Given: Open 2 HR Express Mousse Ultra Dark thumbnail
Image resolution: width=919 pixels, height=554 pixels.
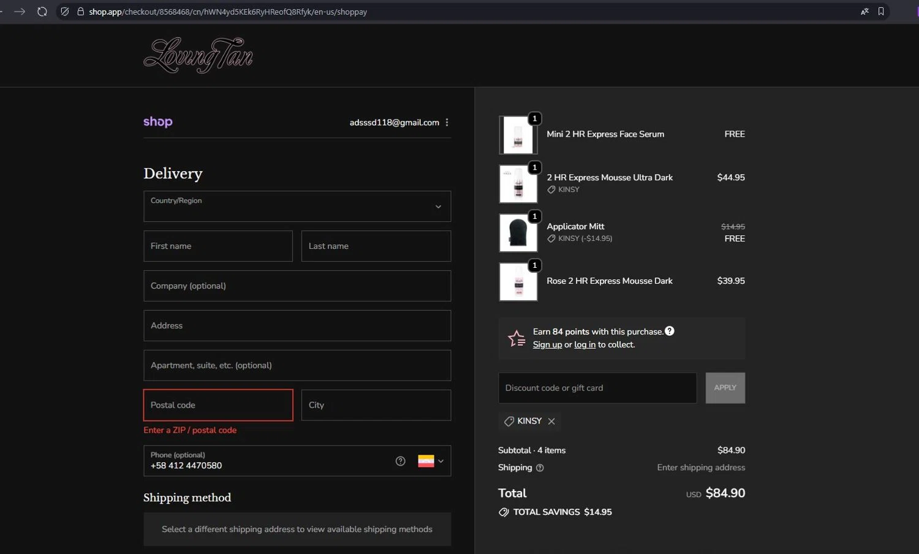Looking at the screenshot, I should [518, 184].
